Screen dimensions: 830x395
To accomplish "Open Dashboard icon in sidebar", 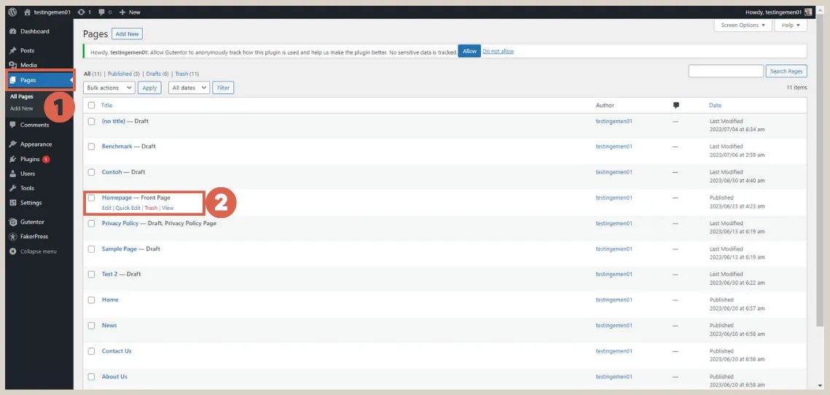I will tap(13, 31).
